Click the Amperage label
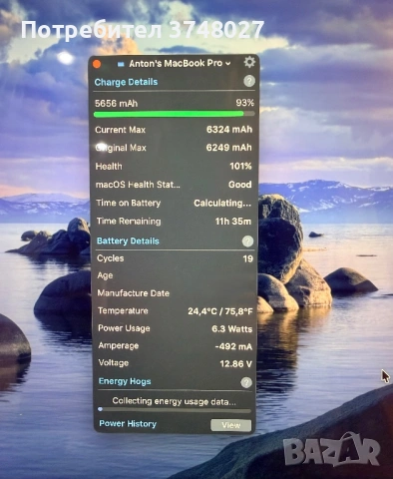Image resolution: width=393 pixels, height=479 pixels. click(119, 346)
